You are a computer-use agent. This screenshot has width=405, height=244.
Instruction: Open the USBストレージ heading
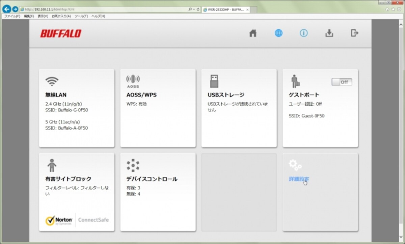pos(226,95)
